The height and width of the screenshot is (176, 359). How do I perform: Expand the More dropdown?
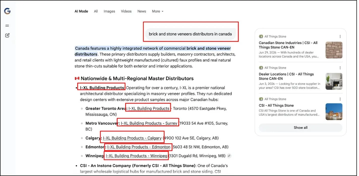158,11
